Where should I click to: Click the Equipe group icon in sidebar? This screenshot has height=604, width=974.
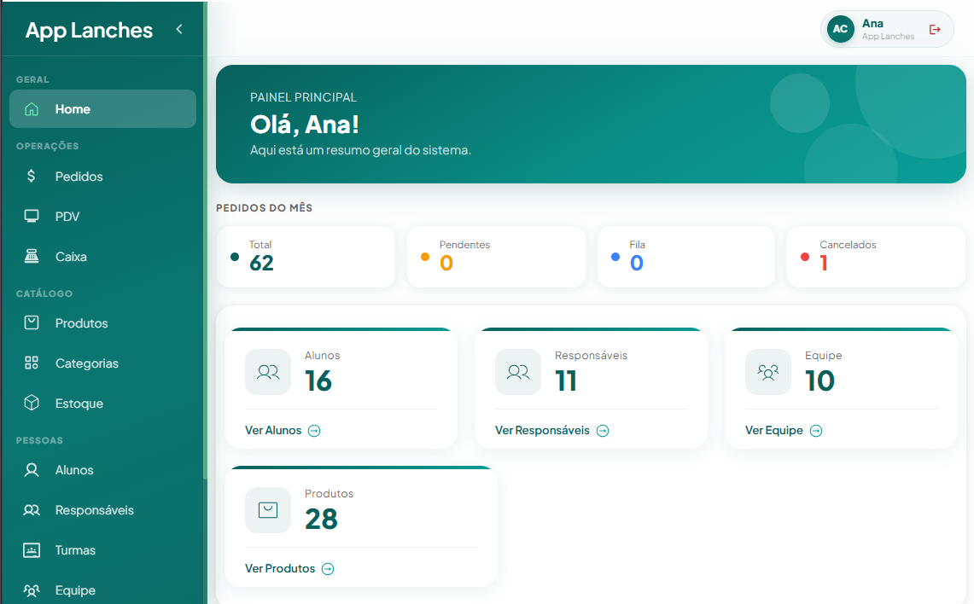point(31,590)
